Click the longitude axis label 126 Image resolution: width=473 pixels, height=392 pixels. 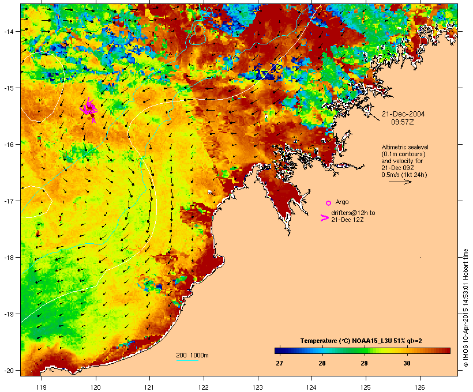[420, 387]
